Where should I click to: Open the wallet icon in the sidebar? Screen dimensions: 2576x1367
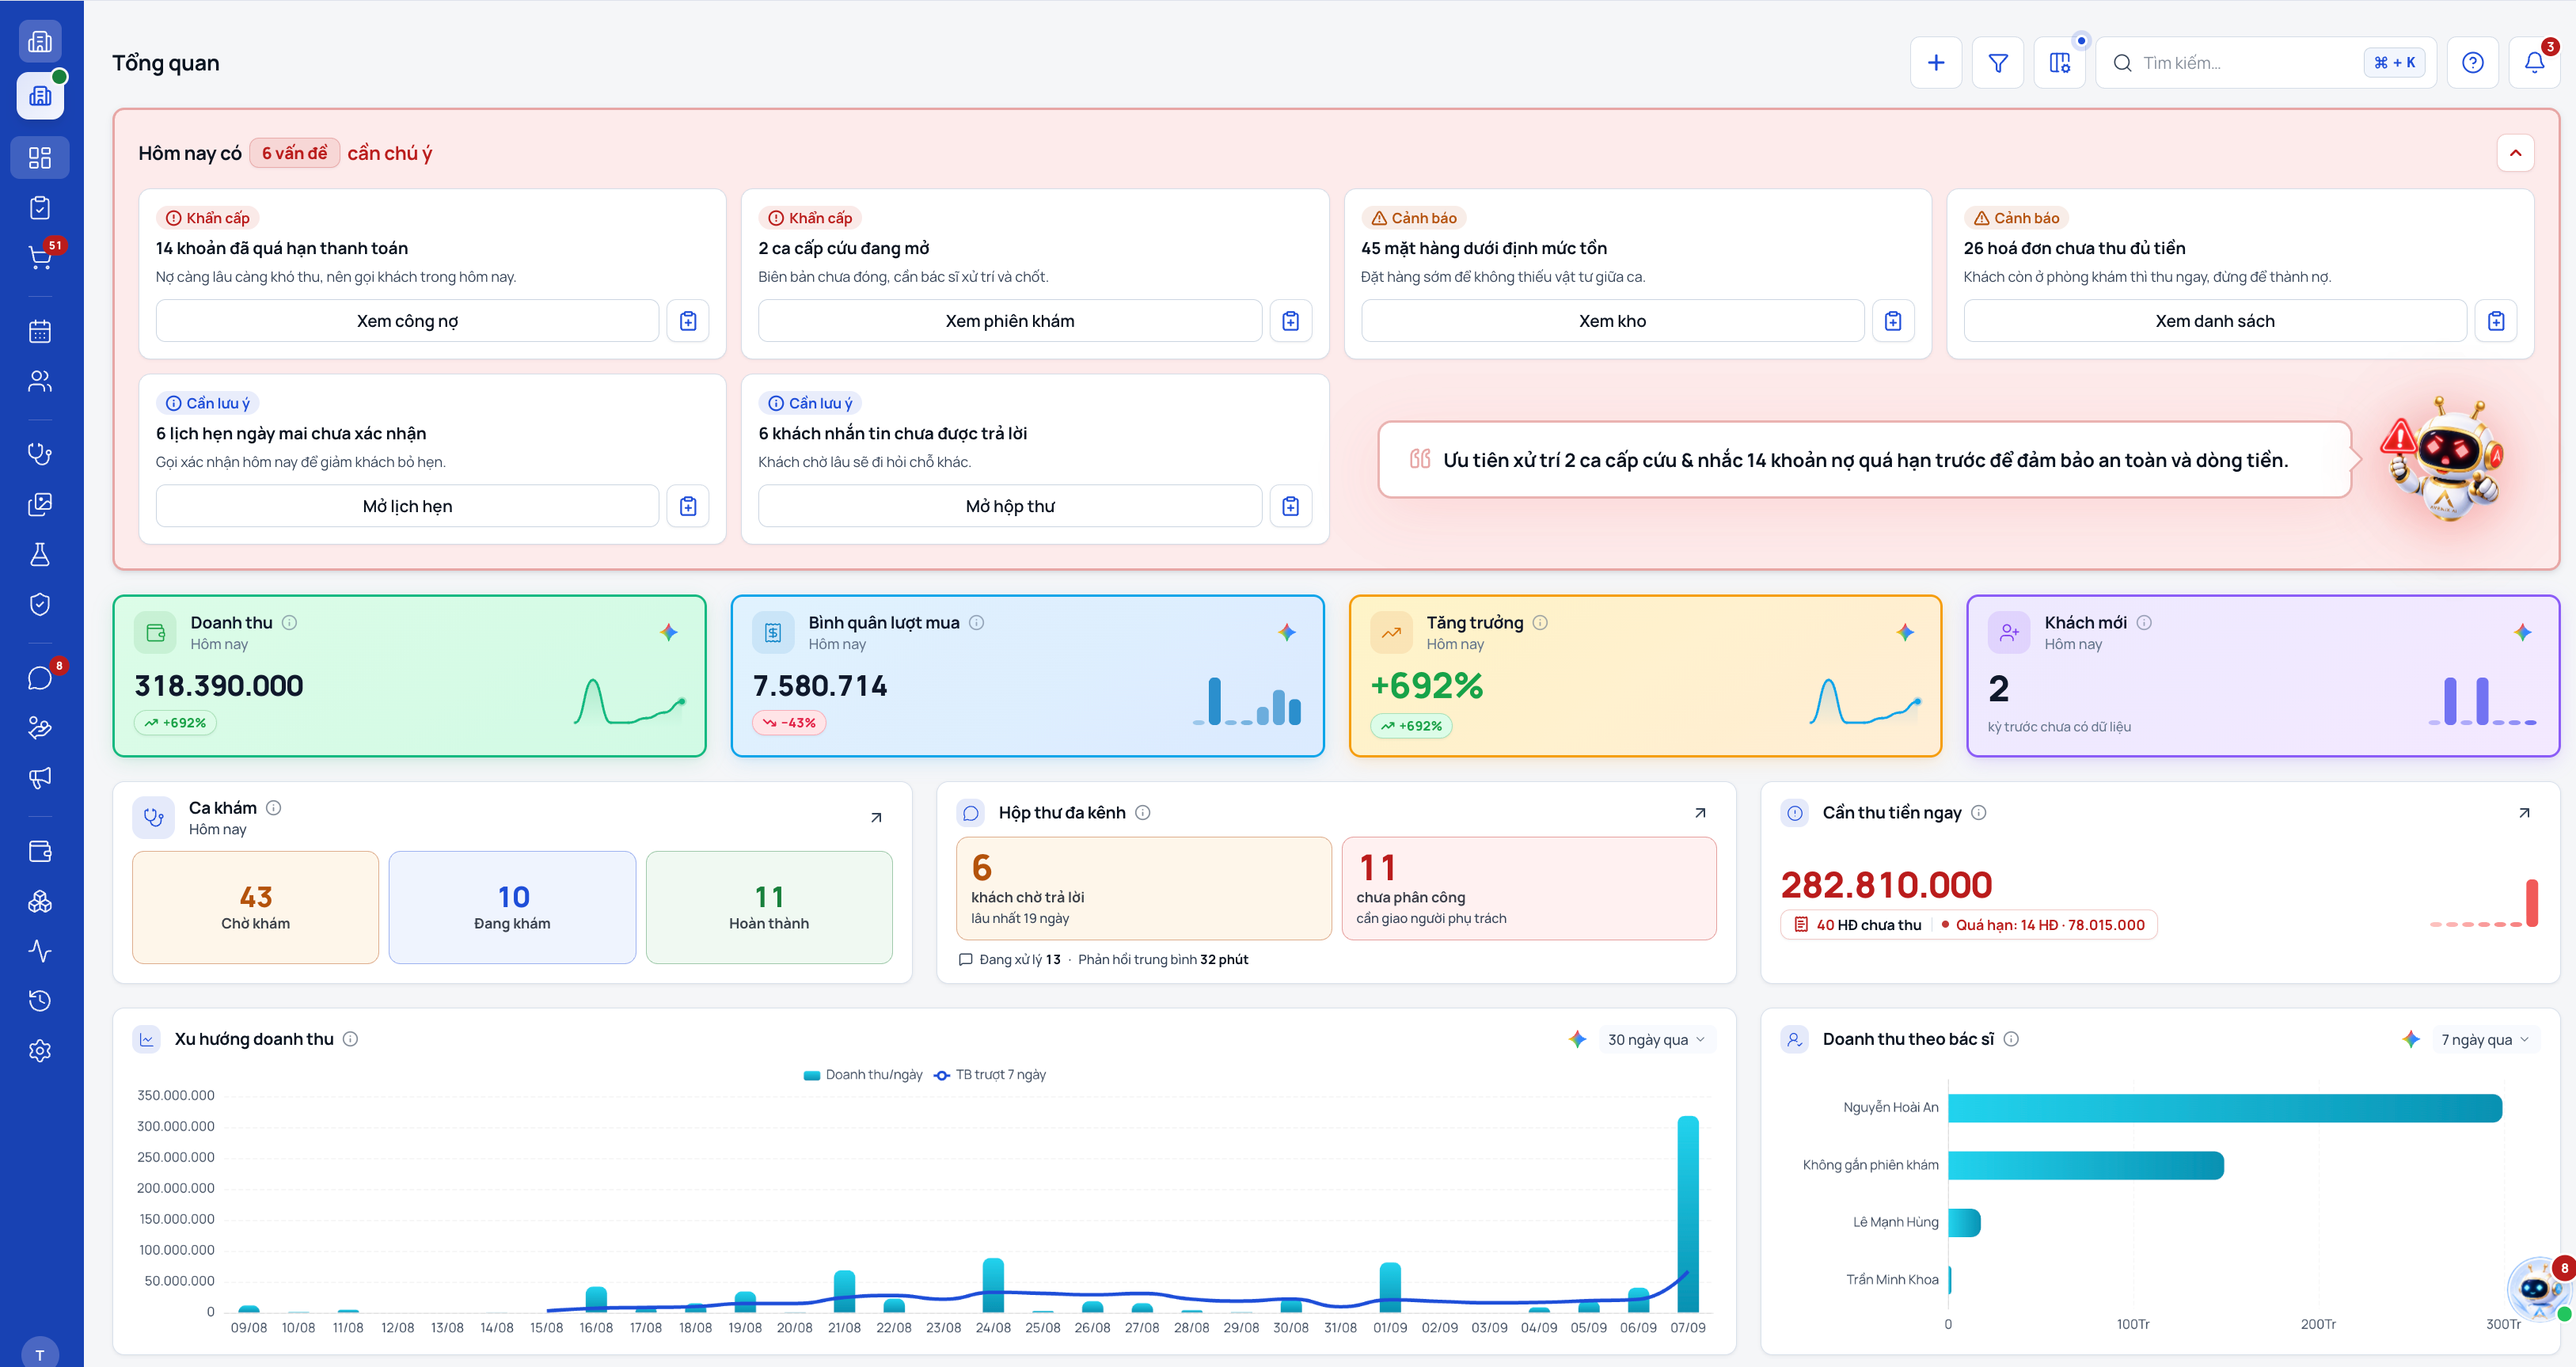40,851
